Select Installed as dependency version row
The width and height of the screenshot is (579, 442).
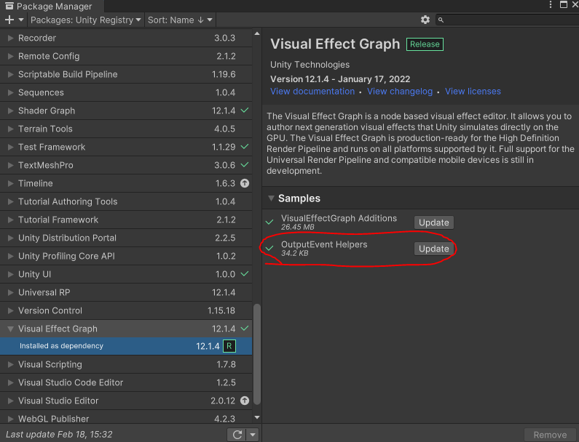pos(126,346)
